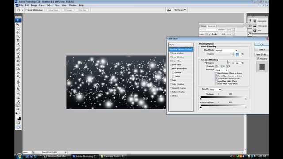Select the Paint Bucket tool

(18, 68)
